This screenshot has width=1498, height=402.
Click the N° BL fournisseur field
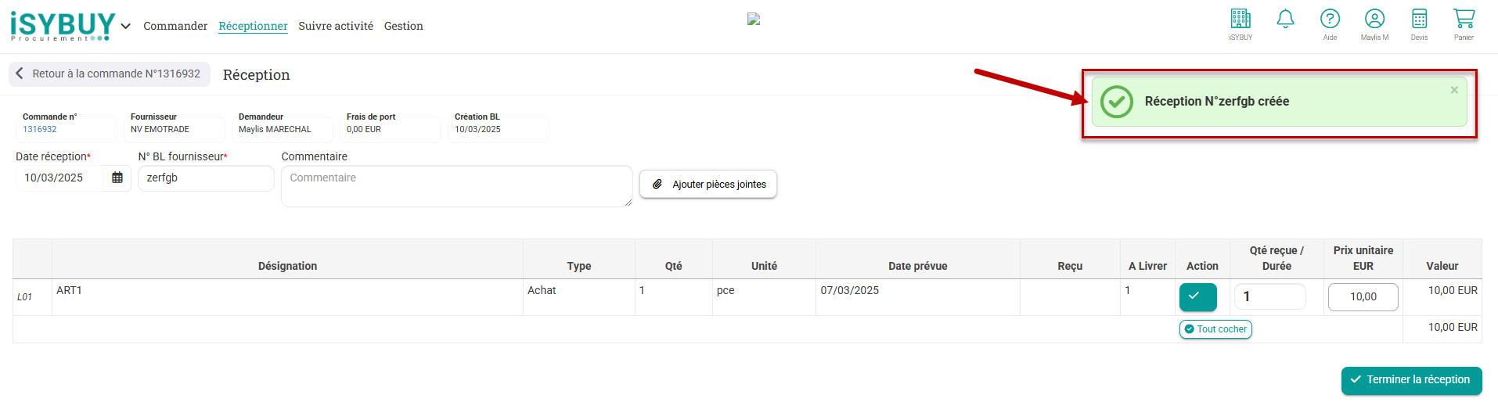point(206,178)
